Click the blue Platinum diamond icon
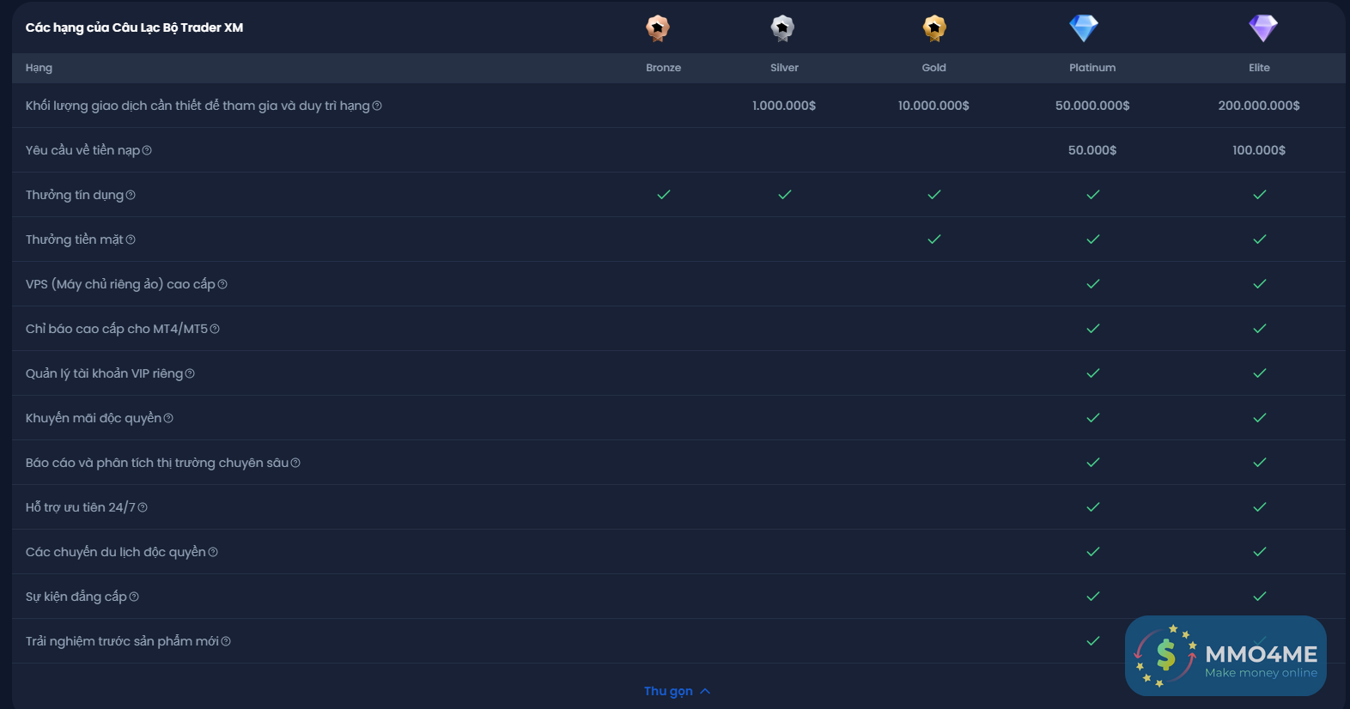1350x709 pixels. (x=1084, y=28)
